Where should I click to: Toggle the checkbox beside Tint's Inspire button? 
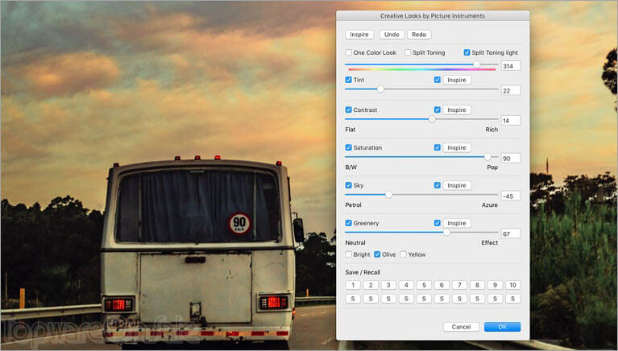point(437,80)
